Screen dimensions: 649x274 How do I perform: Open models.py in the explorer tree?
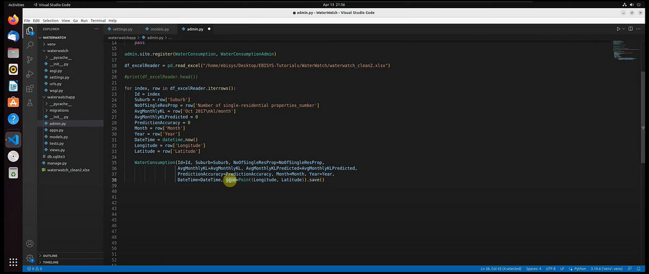point(58,137)
